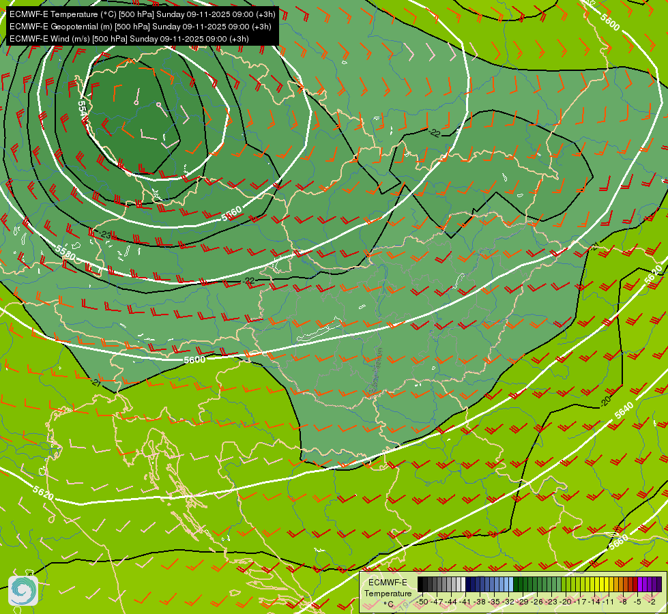
Task: Click the 5640 geopotential contour label
Action: click(x=624, y=410)
